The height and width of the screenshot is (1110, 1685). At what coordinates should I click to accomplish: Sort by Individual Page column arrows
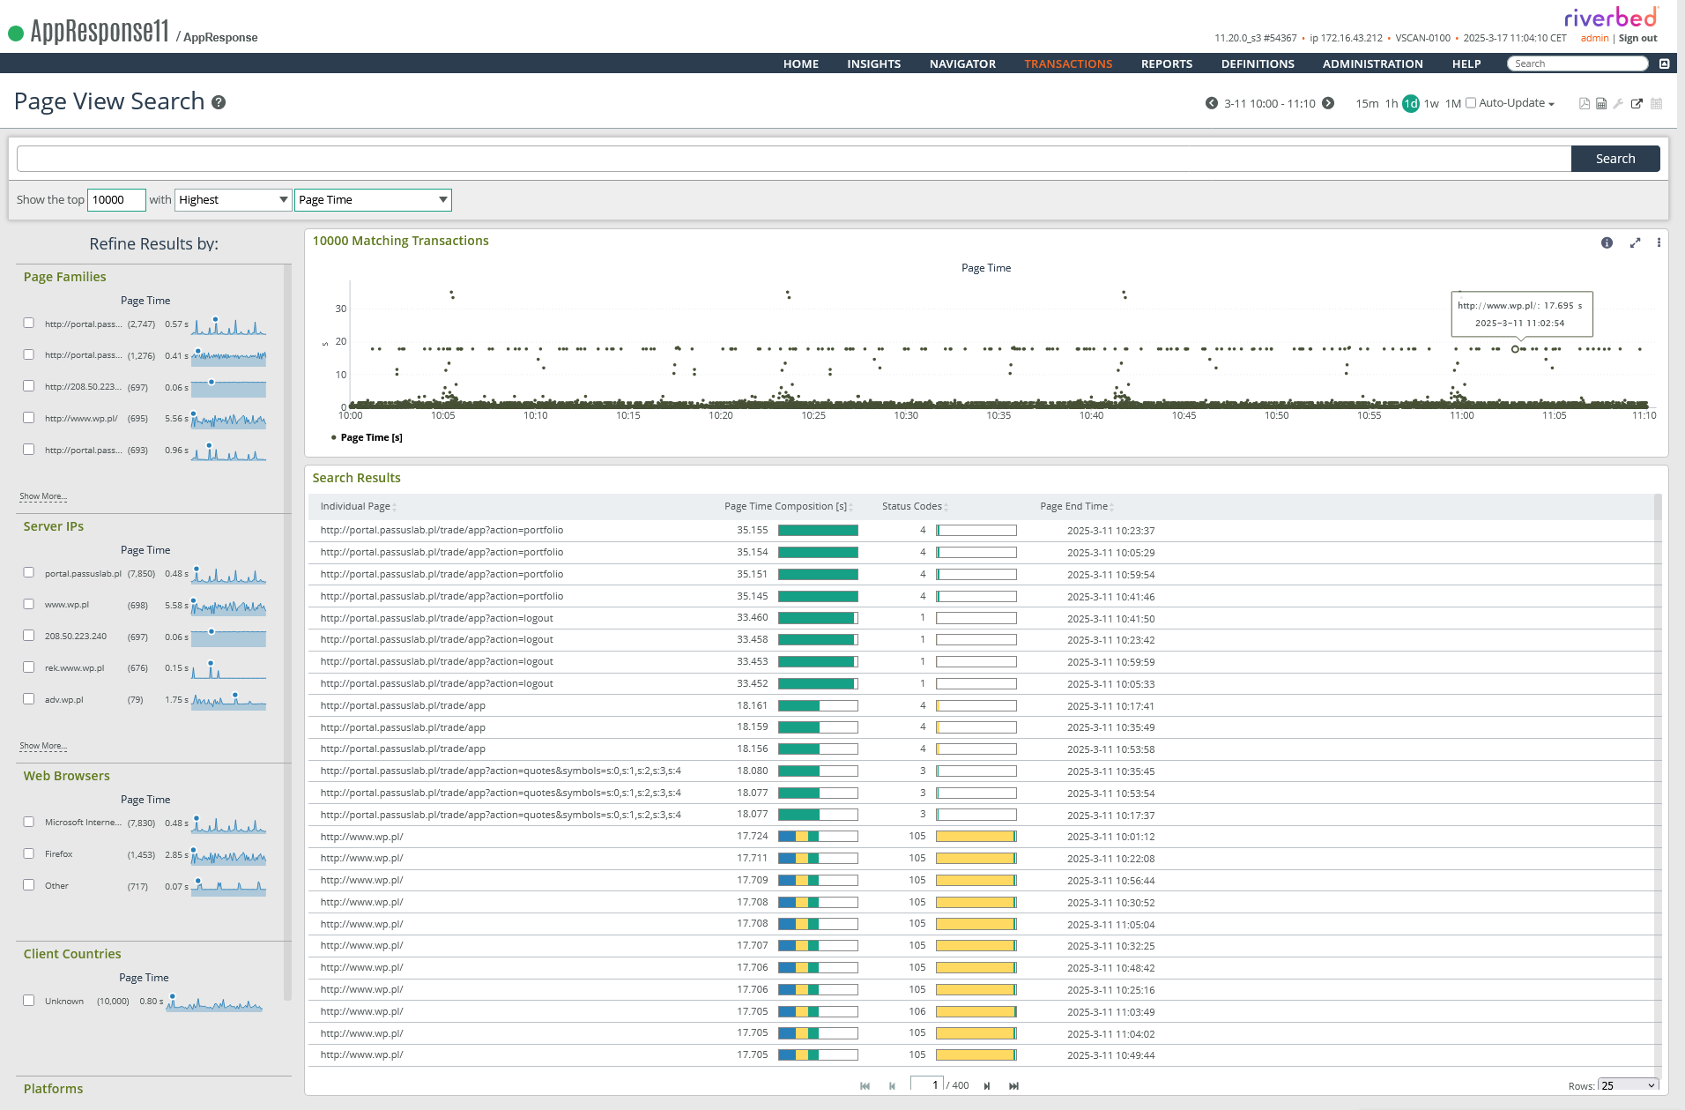pos(394,507)
